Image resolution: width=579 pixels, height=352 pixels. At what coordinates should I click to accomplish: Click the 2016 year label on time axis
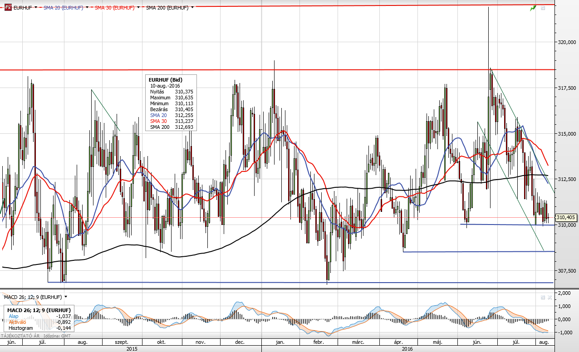click(x=407, y=349)
